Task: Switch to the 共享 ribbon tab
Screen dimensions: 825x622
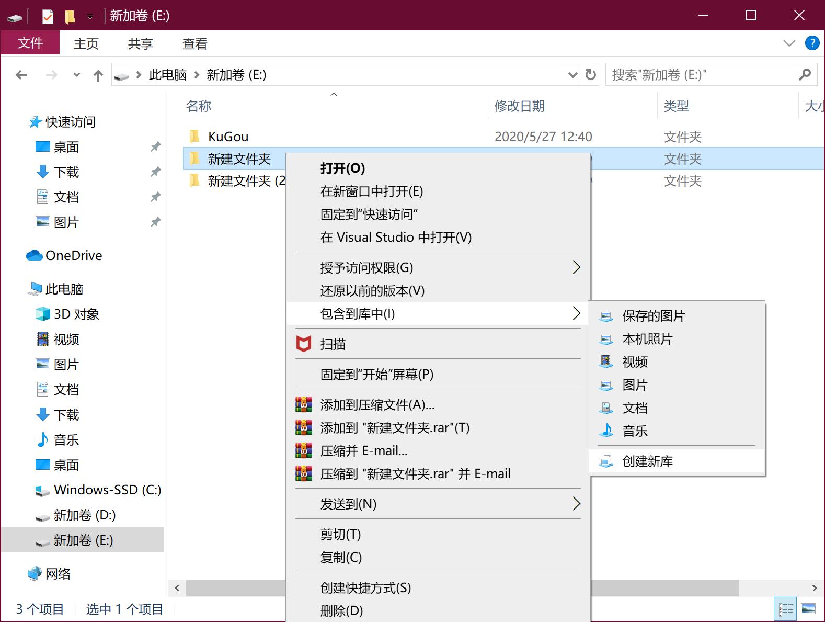Action: coord(141,43)
